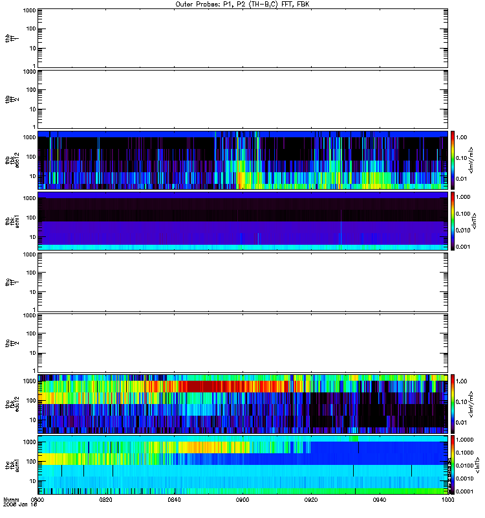485x518 pixels.
Task: Click the thb fbk scm1 spectrogram panel
Action: point(243,221)
